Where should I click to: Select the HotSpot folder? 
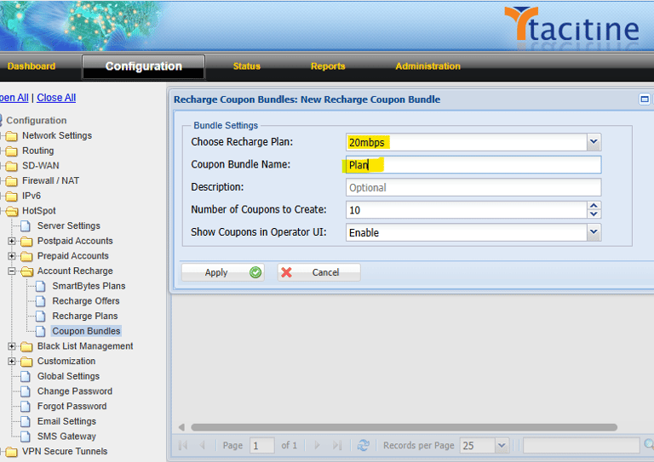39,210
